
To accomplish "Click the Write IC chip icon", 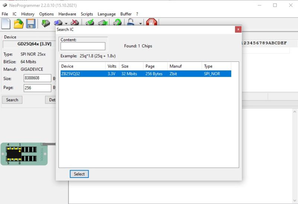I will pyautogui.click(x=58, y=23).
